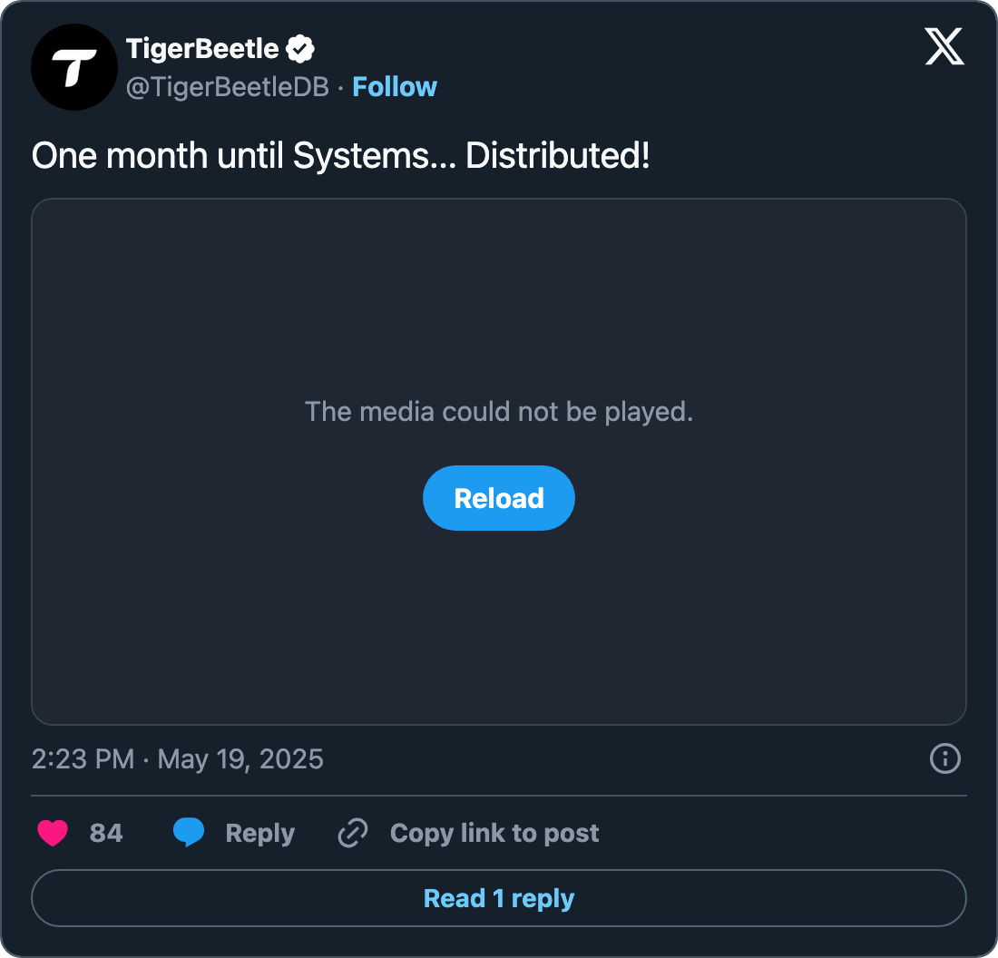The height and width of the screenshot is (958, 998).
Task: Open the X logo link
Action: (944, 47)
